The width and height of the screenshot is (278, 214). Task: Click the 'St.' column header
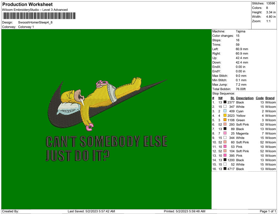pyautogui.click(x=233, y=98)
